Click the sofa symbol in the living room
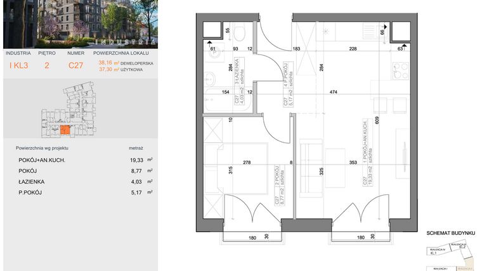This screenshot has width=482, height=271. click(x=311, y=168)
